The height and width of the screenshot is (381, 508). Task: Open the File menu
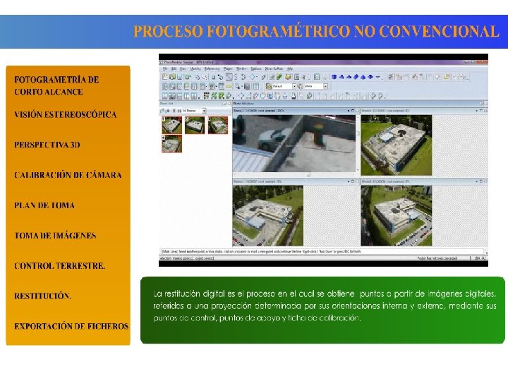[x=165, y=68]
